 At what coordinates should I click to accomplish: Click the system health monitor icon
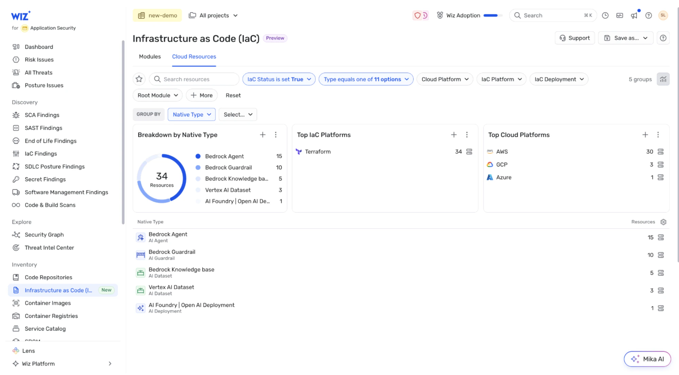point(620,15)
